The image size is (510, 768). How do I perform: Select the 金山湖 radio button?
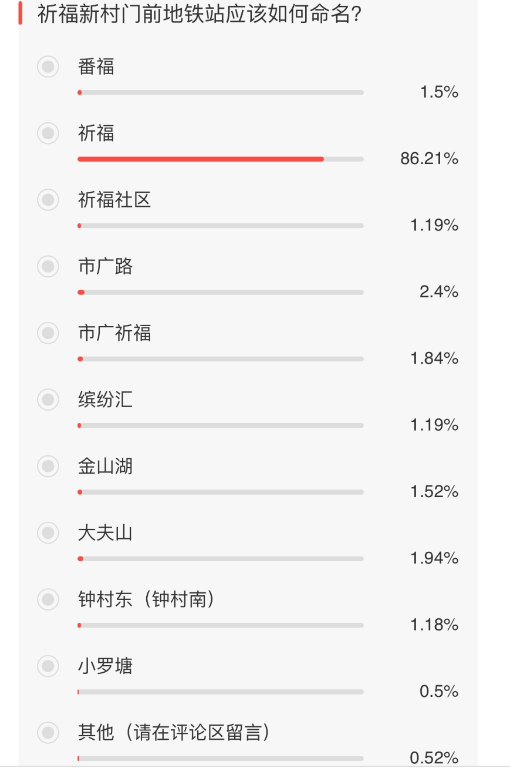pyautogui.click(x=48, y=467)
